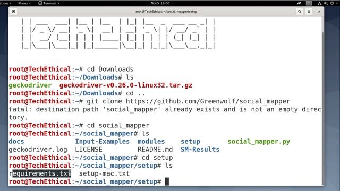Expand the system menu arrow
This screenshot has height=191, width=340.
(337, 3)
